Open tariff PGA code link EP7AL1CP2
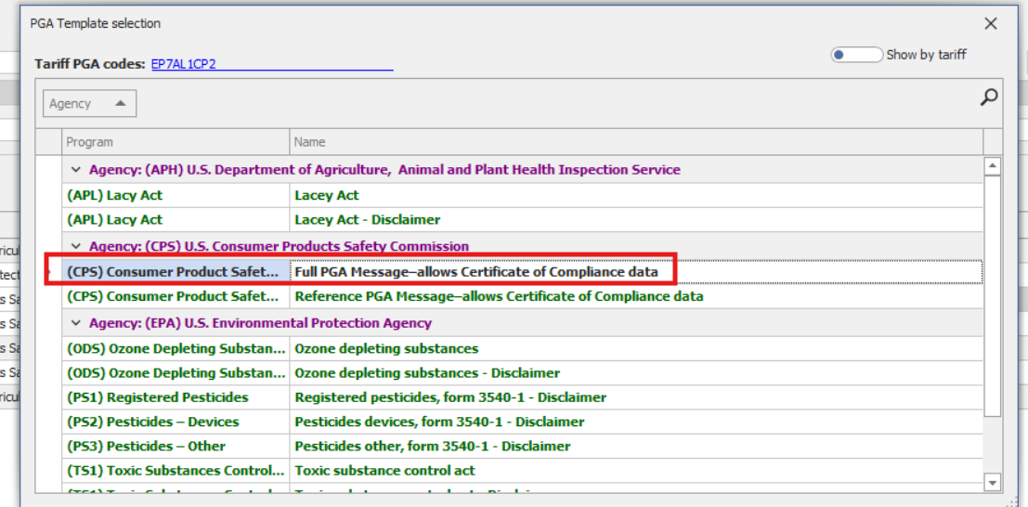 tap(184, 65)
